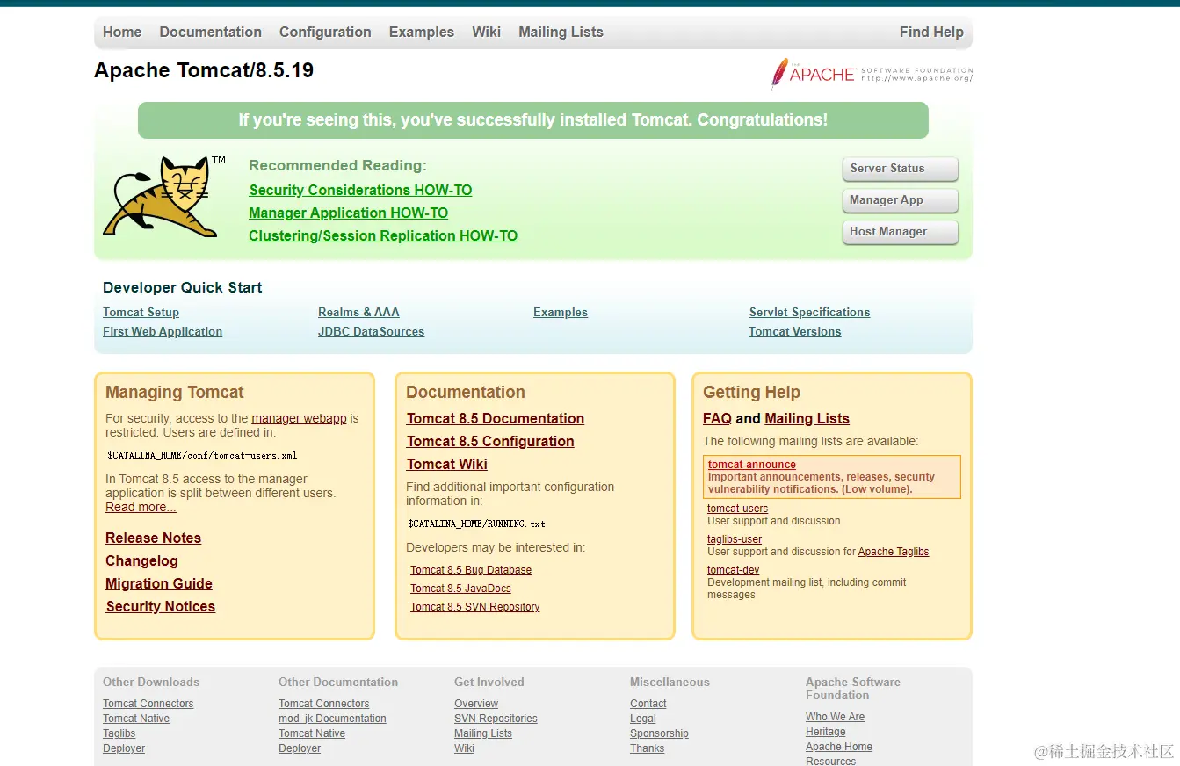Open Tomcat 8.5 SVN Repository link
The height and width of the screenshot is (766, 1180).
(475, 607)
